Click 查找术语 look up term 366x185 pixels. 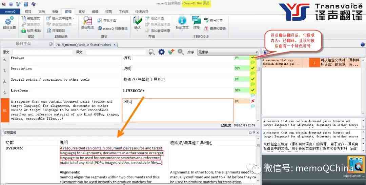pyautogui.click(x=107, y=21)
